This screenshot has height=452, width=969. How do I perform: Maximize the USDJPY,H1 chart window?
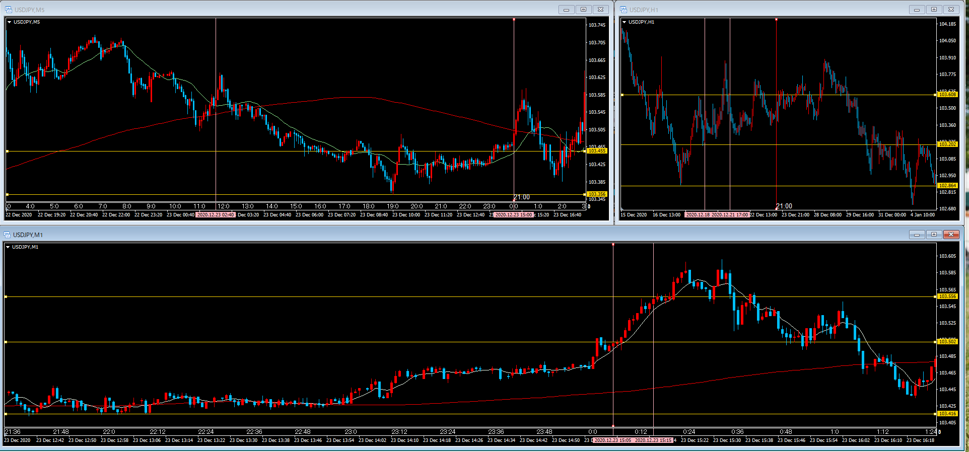934,10
